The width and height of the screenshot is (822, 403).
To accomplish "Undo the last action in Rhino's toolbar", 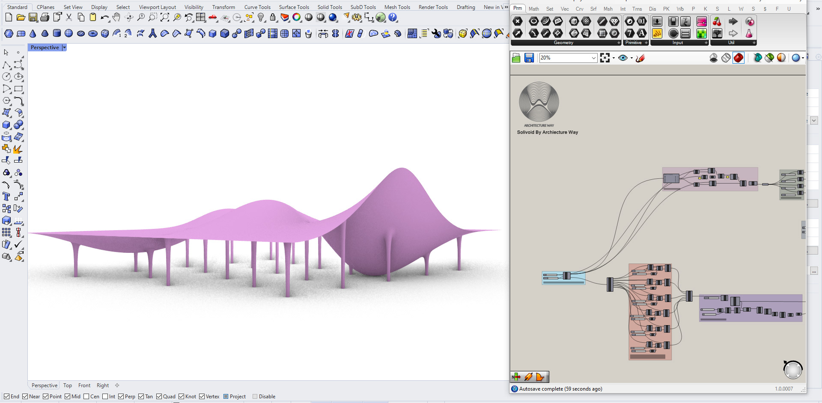I will click(104, 18).
